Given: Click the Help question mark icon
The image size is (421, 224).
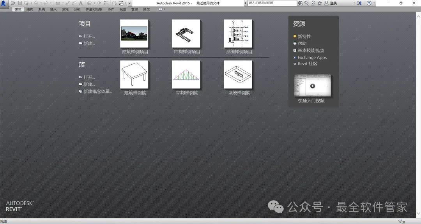Looking at the screenshot, I should click(369, 3).
